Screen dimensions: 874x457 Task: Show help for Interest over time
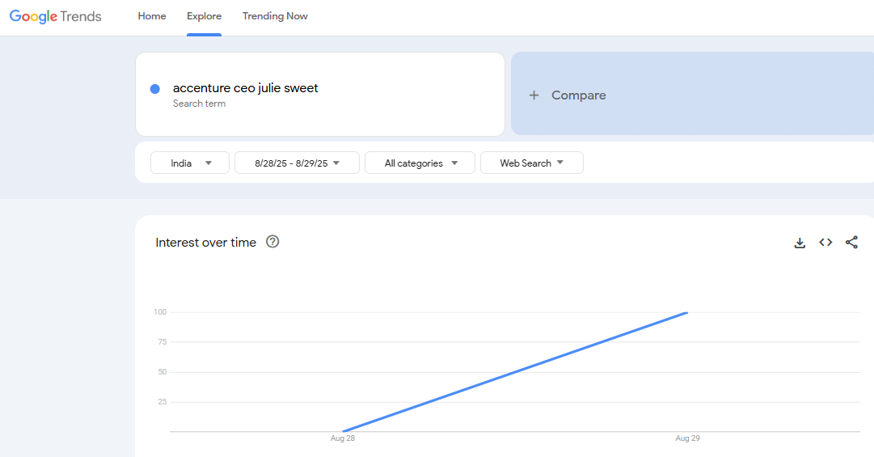click(x=272, y=242)
